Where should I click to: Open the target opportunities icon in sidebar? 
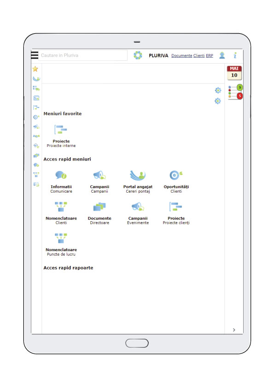[x=36, y=117]
